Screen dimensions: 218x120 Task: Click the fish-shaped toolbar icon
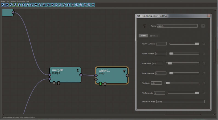85,5
